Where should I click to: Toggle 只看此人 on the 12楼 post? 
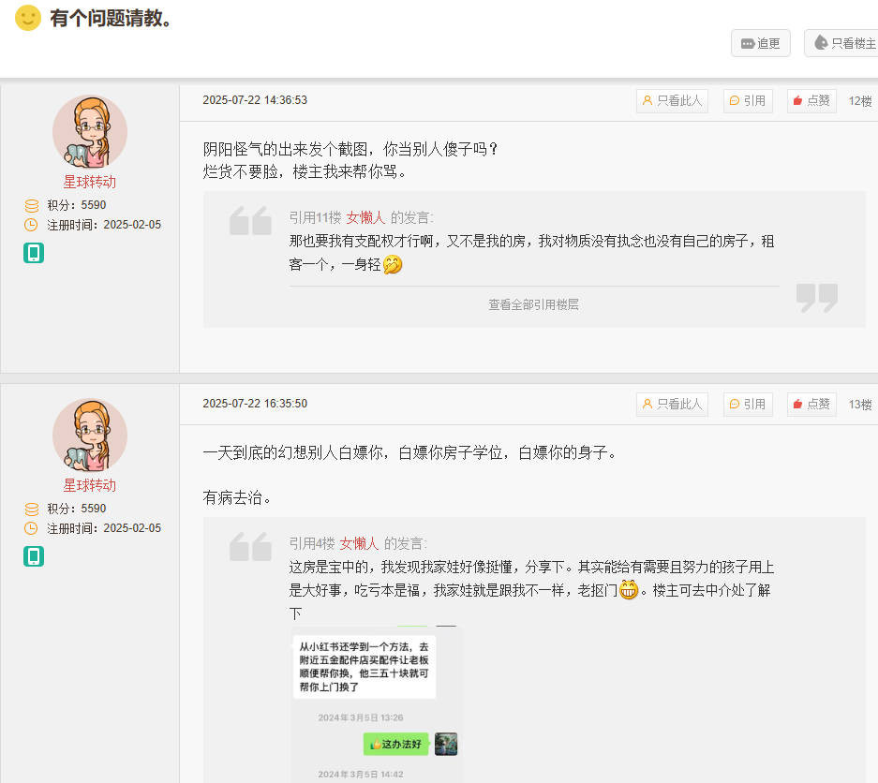point(672,101)
